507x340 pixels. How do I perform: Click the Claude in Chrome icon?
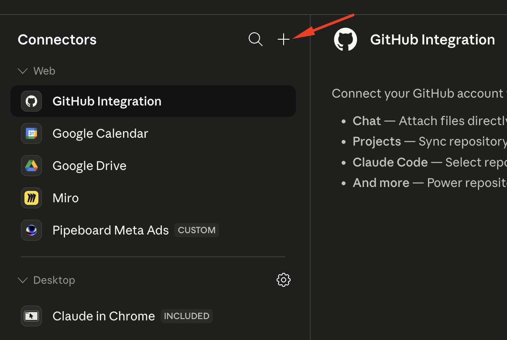(x=31, y=316)
